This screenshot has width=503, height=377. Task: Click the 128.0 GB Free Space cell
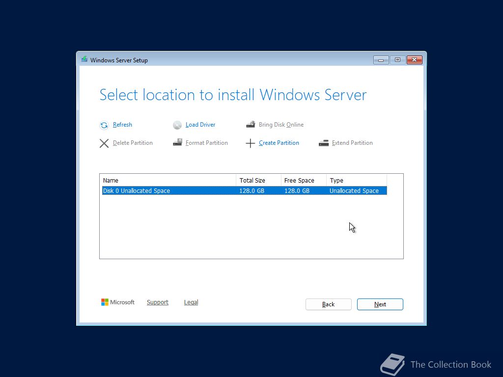297,191
